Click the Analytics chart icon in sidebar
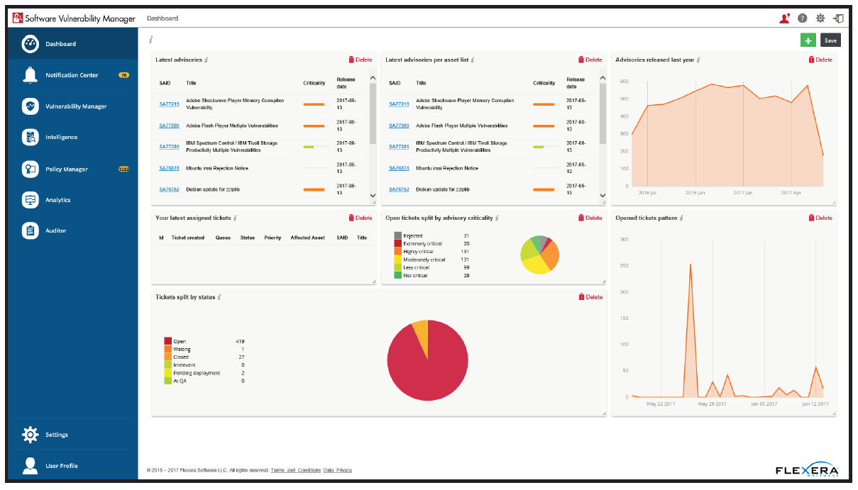The height and width of the screenshot is (490, 858). [x=30, y=200]
